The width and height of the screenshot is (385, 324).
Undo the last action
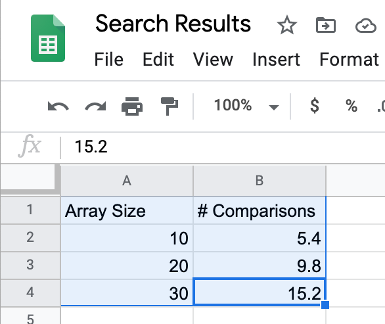coord(58,106)
